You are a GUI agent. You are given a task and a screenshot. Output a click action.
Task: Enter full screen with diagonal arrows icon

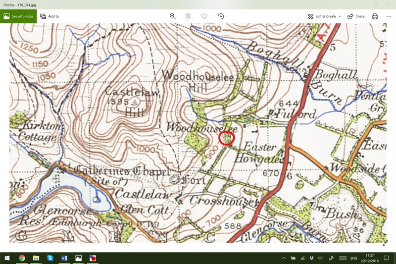tap(386, 243)
